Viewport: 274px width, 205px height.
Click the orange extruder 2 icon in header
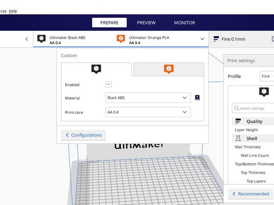coord(121,39)
